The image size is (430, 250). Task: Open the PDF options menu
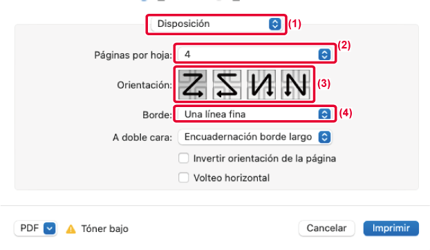[36, 228]
